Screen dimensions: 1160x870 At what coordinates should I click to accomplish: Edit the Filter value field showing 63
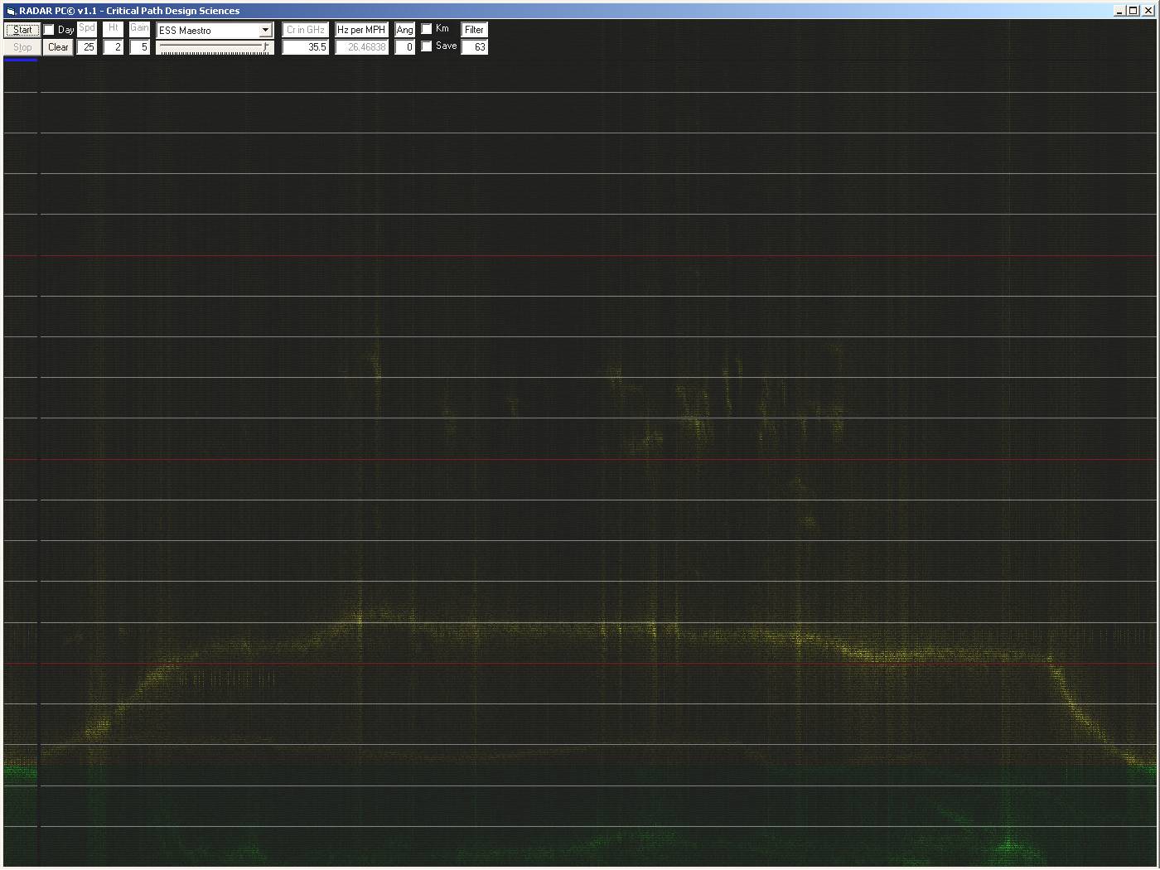[475, 47]
